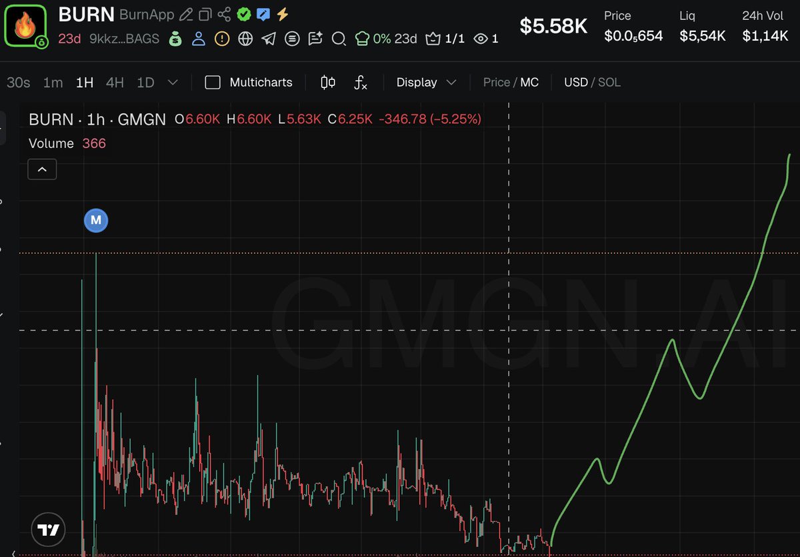Screen dimensions: 800x557
Task: Enable the Multicharts checkbox
Action: 213,83
